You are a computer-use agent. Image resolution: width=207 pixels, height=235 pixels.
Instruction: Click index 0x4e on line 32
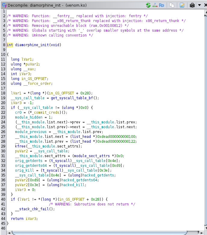pyautogui.click(x=112, y=161)
